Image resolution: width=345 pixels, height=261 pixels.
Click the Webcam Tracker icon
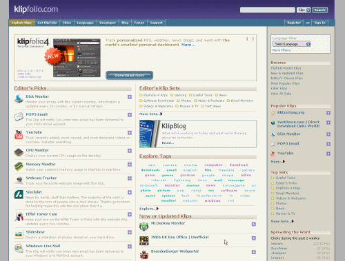[19, 180]
